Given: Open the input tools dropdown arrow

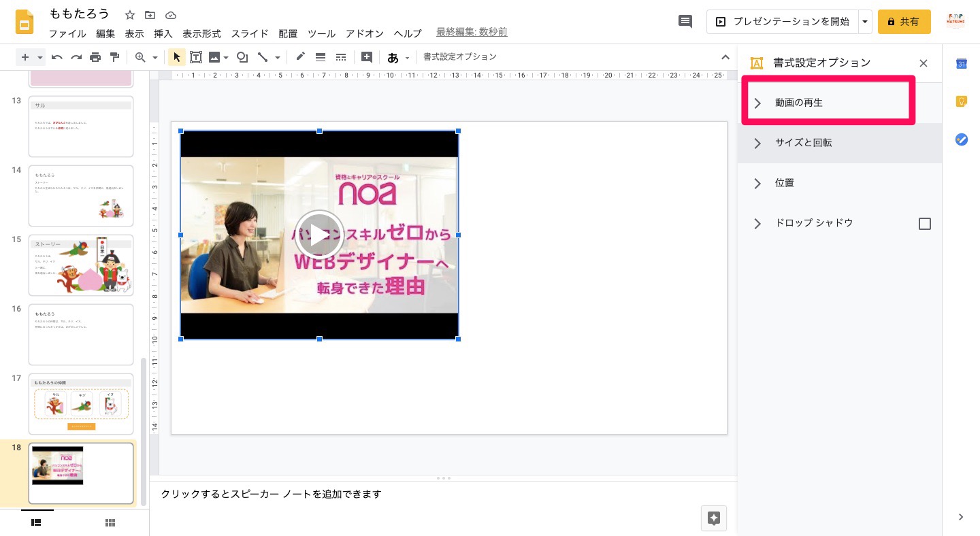Looking at the screenshot, I should point(408,57).
